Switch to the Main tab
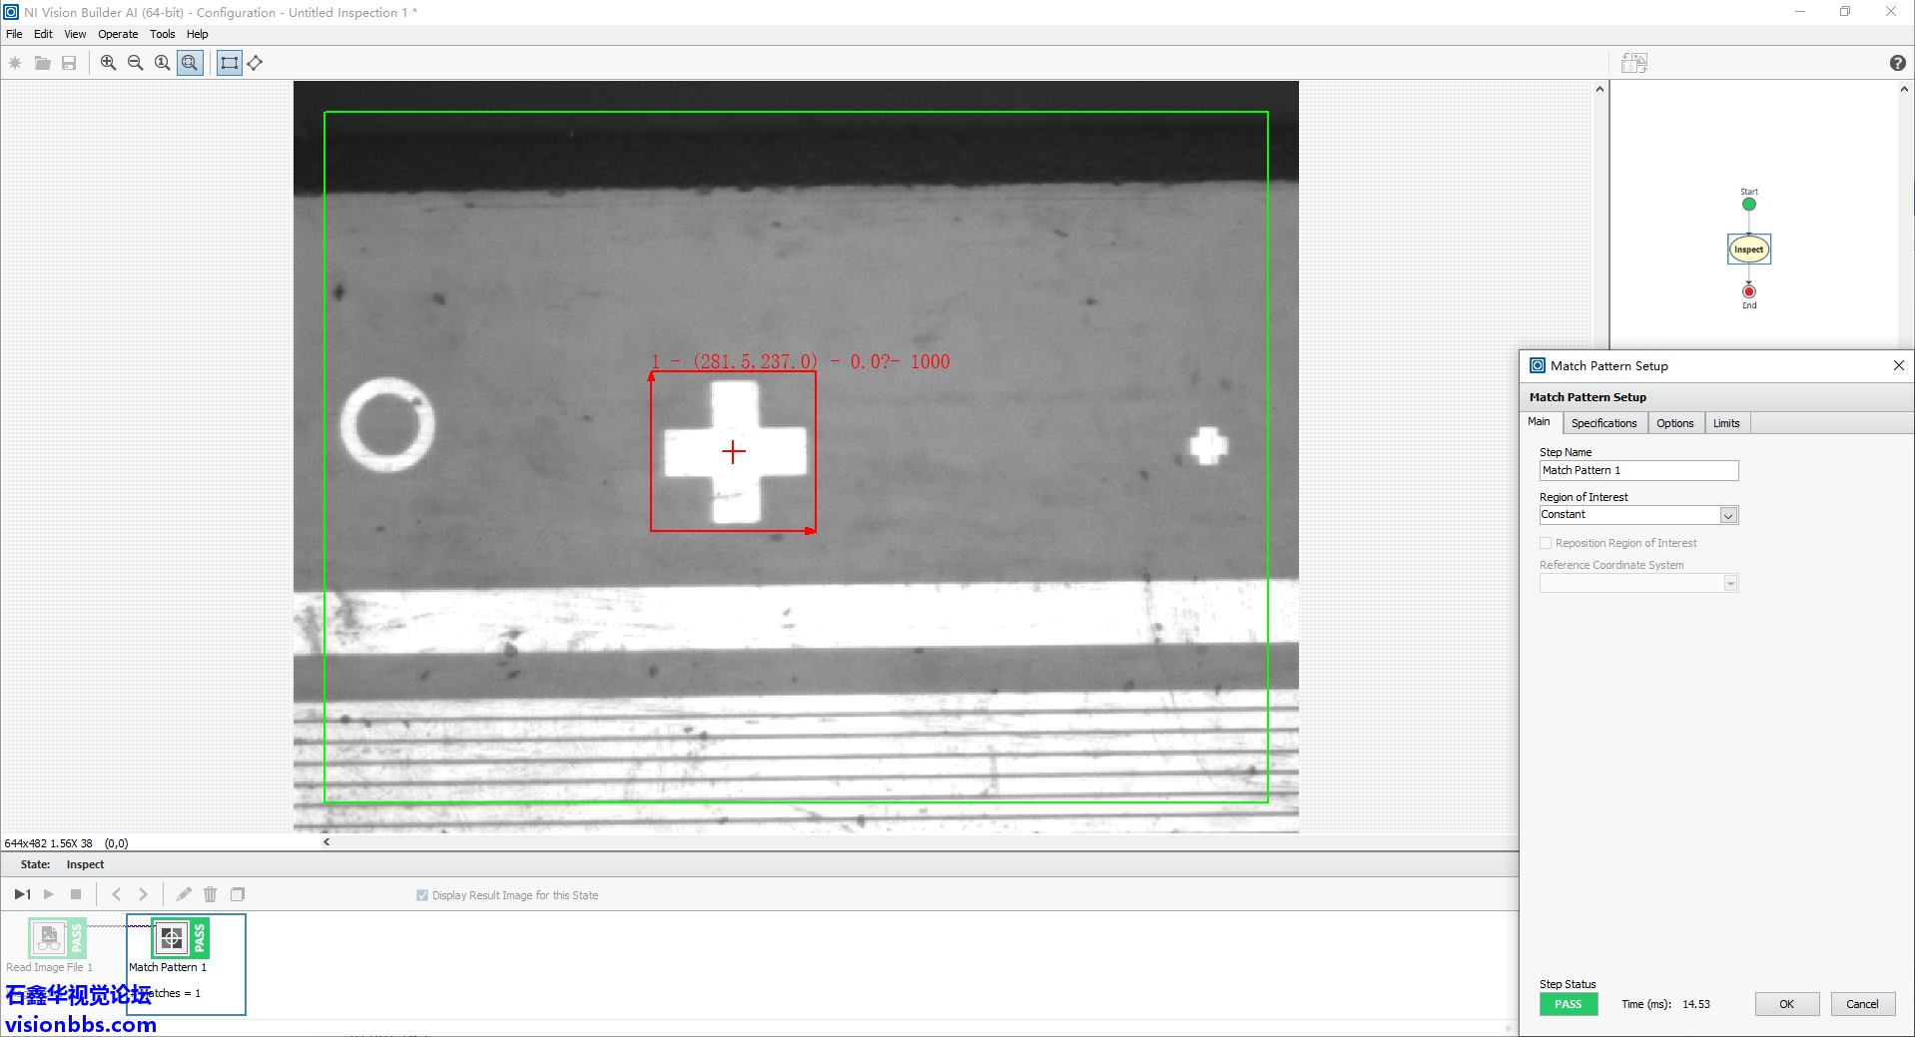This screenshot has height=1037, width=1915. [x=1540, y=422]
